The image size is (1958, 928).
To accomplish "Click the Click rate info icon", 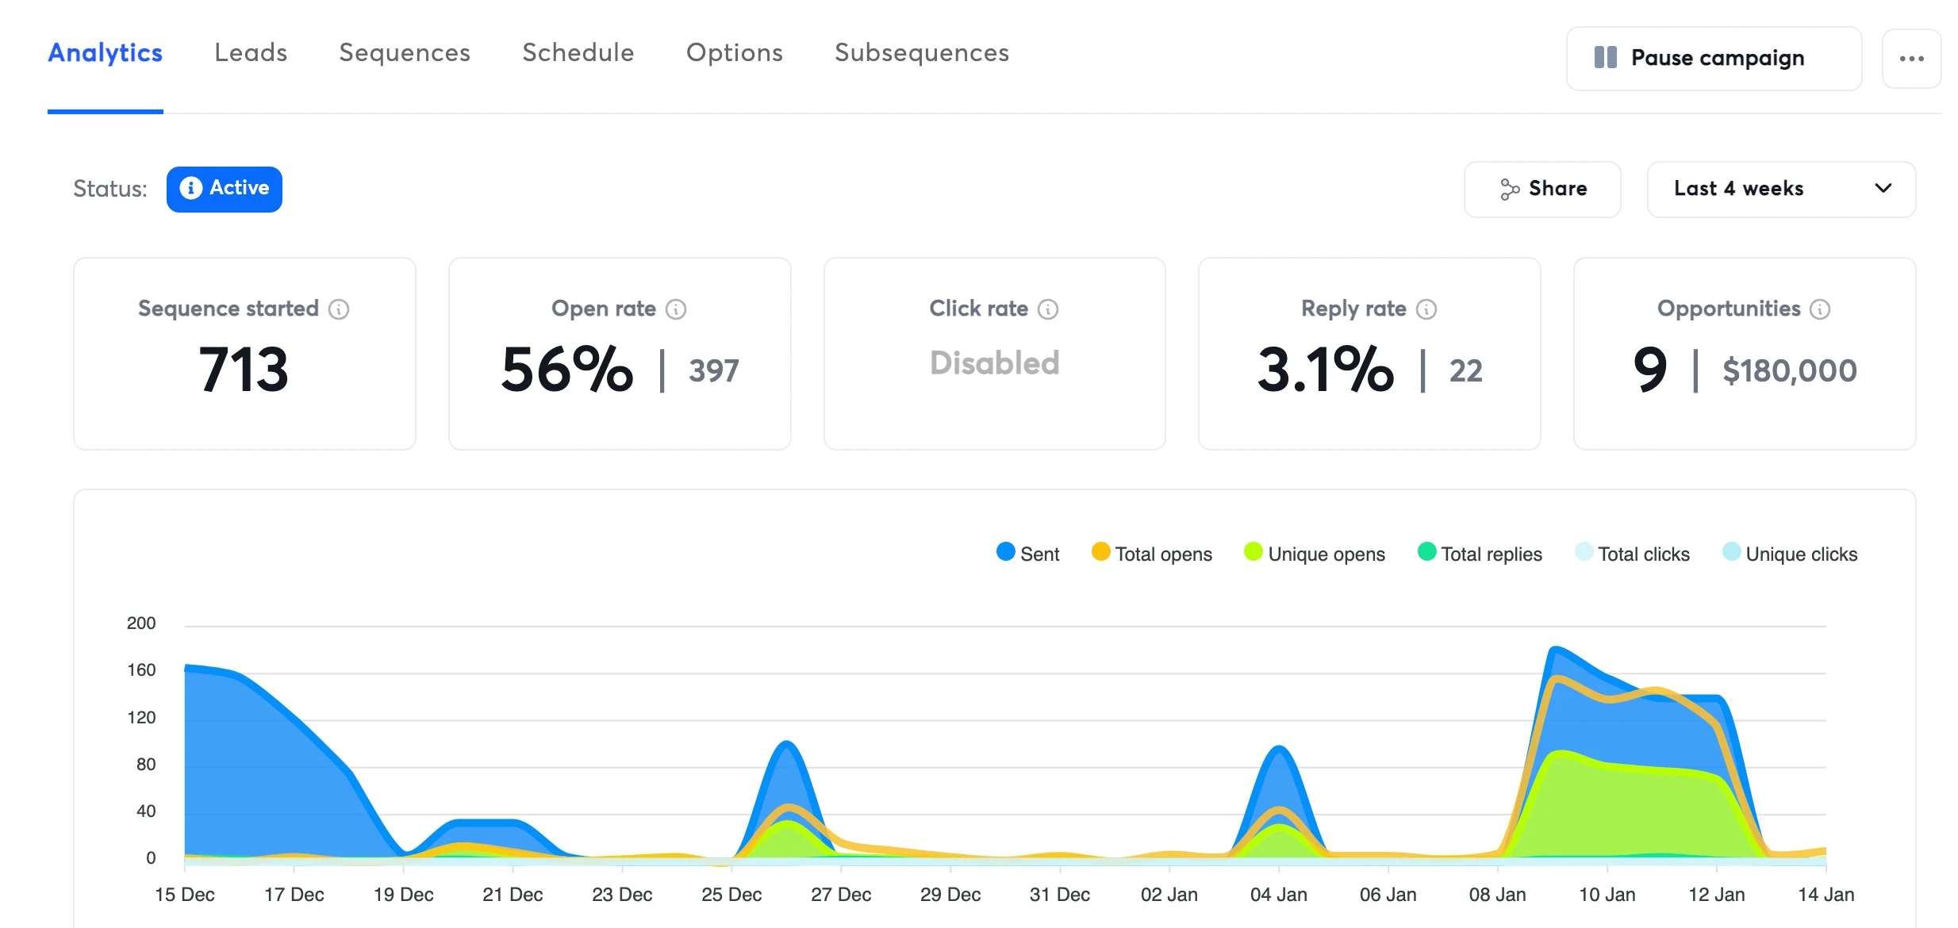I will pos(1048,309).
